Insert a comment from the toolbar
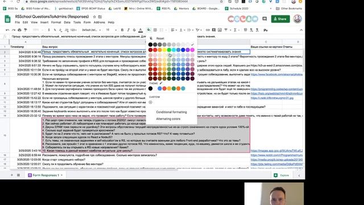 [214, 30]
